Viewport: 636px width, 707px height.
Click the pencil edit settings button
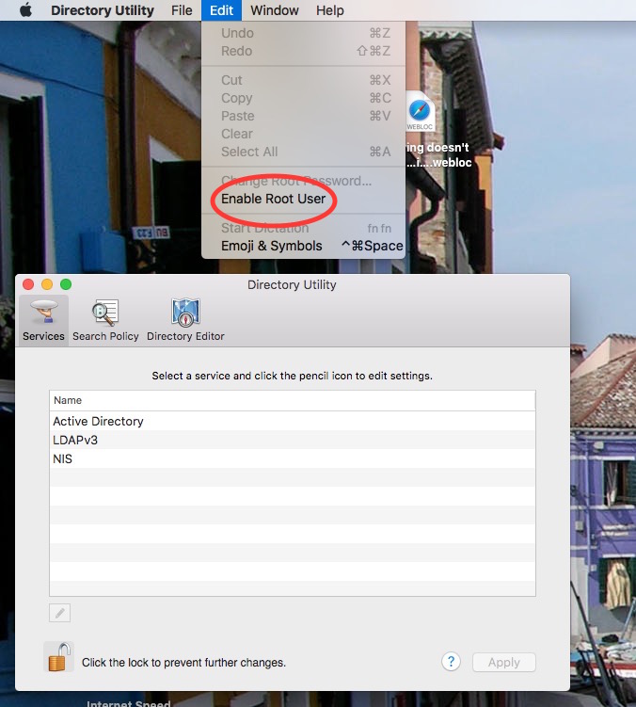tap(59, 613)
